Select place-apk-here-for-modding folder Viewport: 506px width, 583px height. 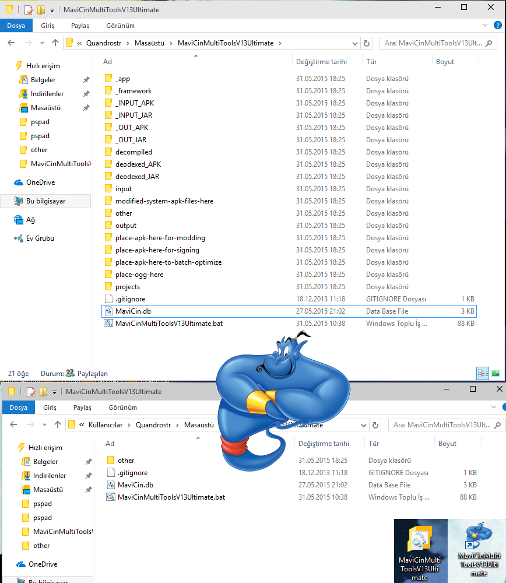coord(160,238)
